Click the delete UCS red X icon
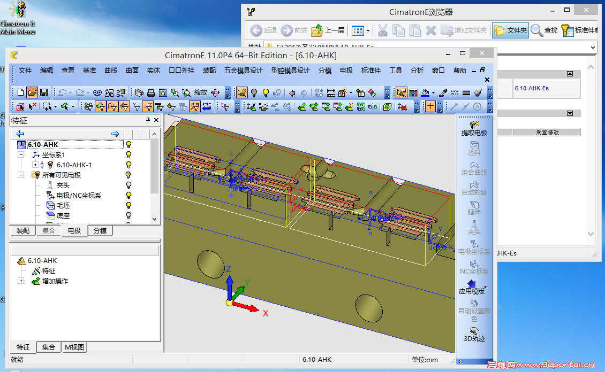 pos(403,107)
